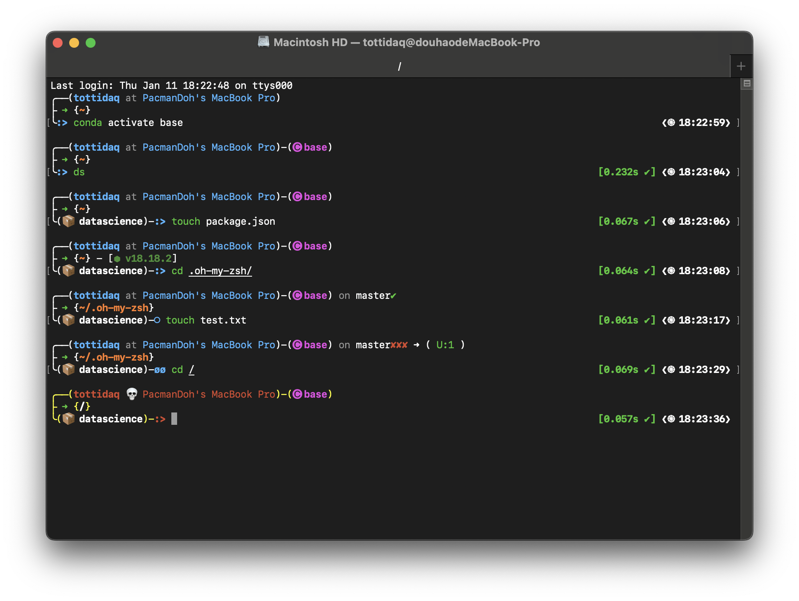Select the tab labeled /
Screen dimensions: 799x601
(399, 66)
